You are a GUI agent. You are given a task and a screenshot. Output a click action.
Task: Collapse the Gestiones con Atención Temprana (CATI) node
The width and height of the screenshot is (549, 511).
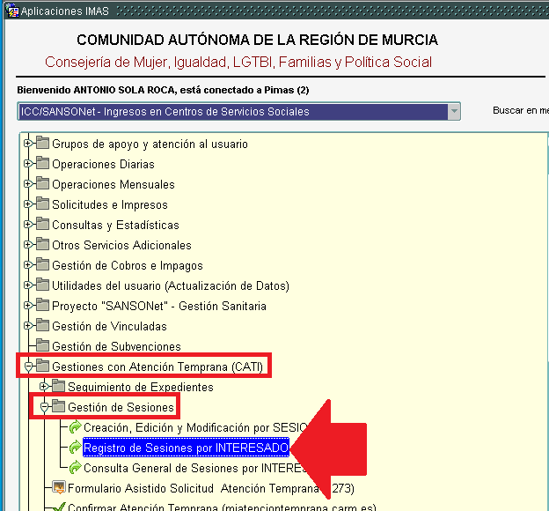pyautogui.click(x=28, y=367)
